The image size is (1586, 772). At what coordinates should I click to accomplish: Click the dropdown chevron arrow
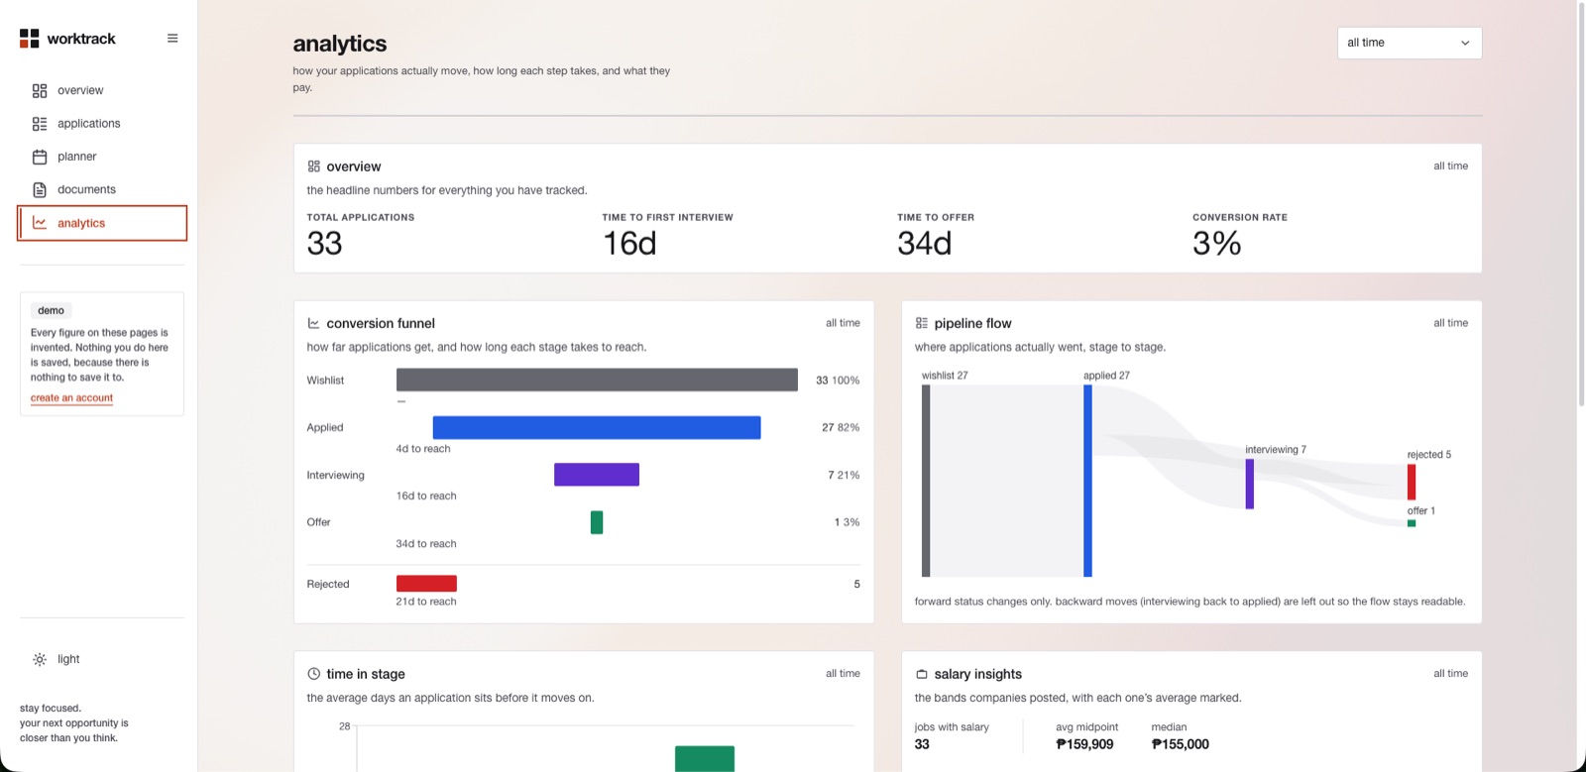(x=1465, y=43)
